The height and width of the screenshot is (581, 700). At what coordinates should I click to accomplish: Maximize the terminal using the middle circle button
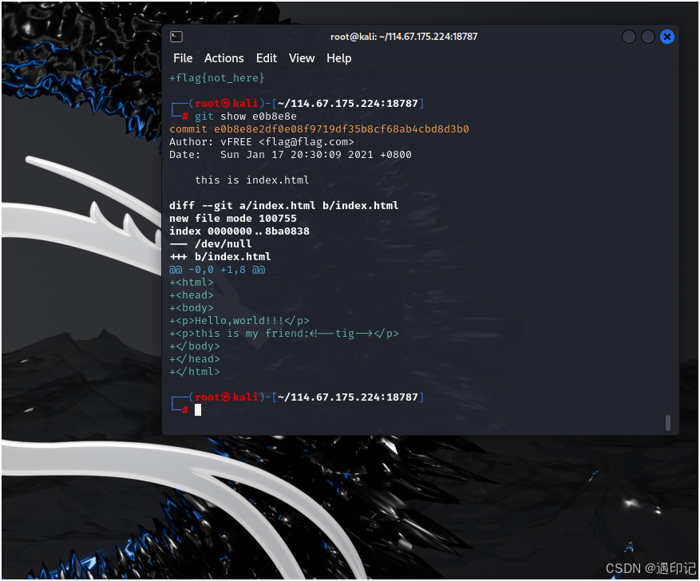[648, 37]
